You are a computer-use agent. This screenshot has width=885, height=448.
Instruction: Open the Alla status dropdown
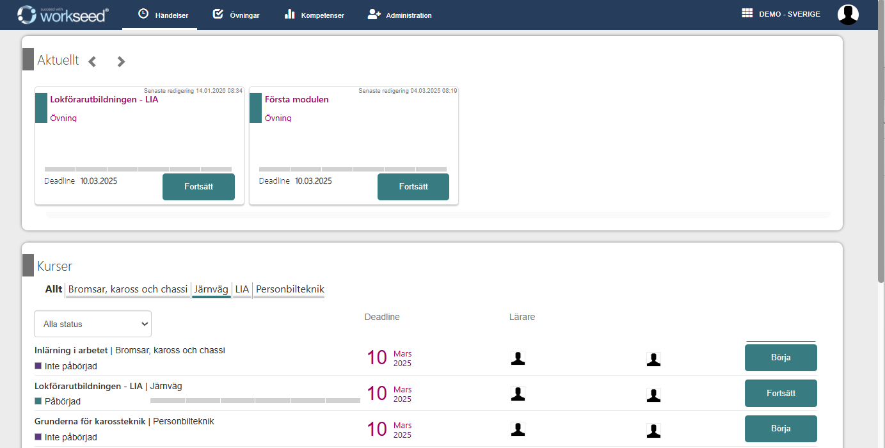tap(93, 324)
